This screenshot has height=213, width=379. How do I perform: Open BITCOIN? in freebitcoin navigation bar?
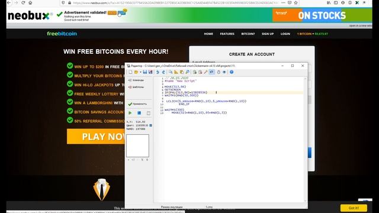[x=248, y=34]
